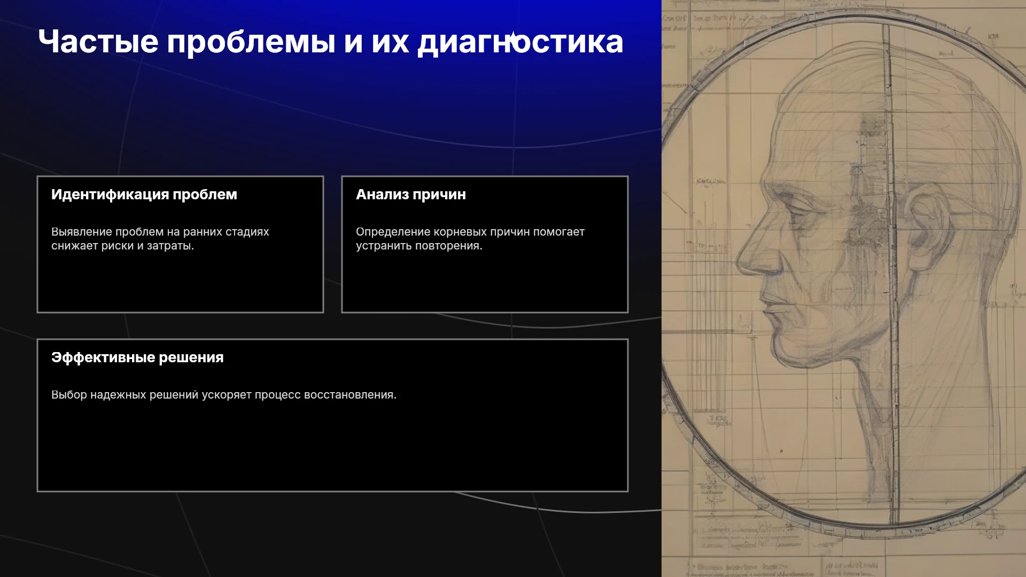Click the word "диагностика" in the title
The height and width of the screenshot is (577, 1026).
[x=520, y=42]
